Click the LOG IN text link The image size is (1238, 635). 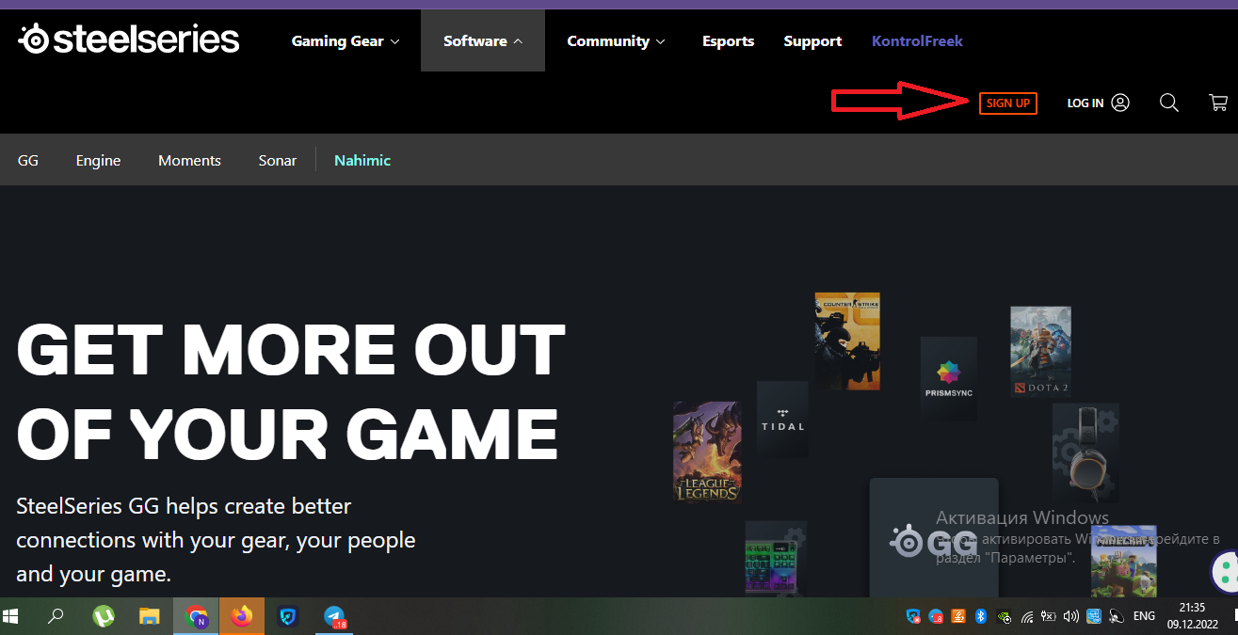pos(1085,103)
